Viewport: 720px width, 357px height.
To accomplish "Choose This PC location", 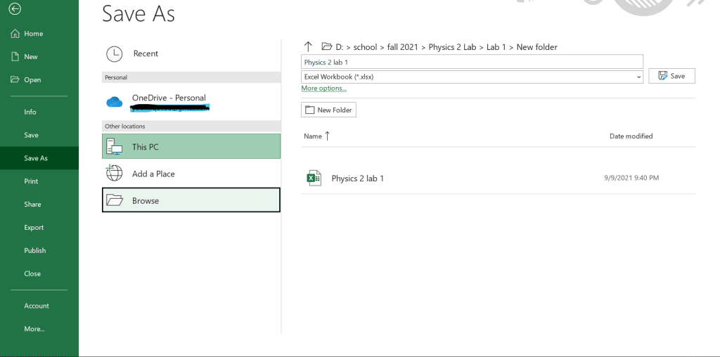I will point(191,147).
